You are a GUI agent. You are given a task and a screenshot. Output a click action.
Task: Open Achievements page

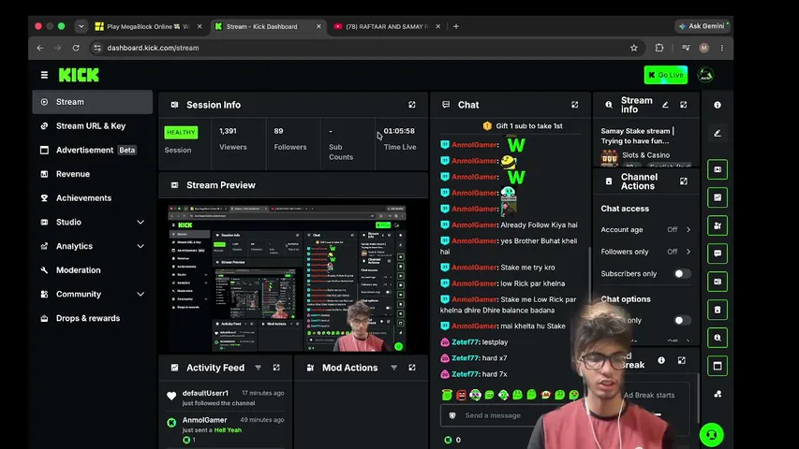pos(92,198)
